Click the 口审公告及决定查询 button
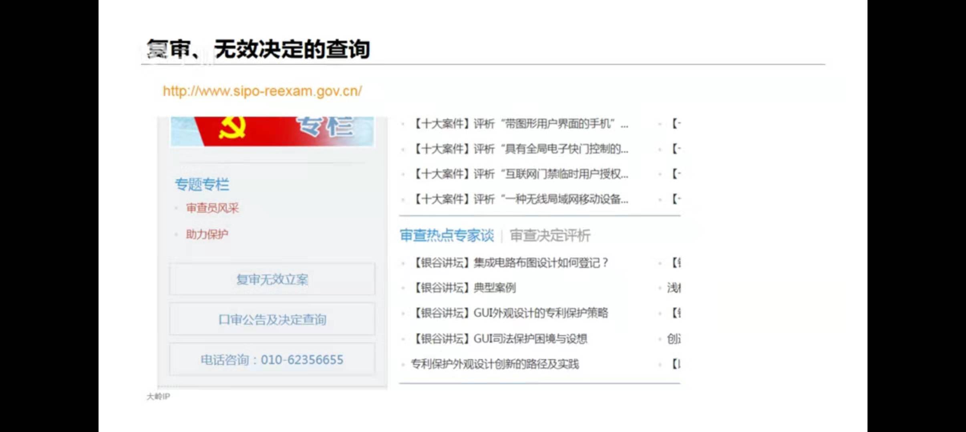966x432 pixels. coord(272,319)
